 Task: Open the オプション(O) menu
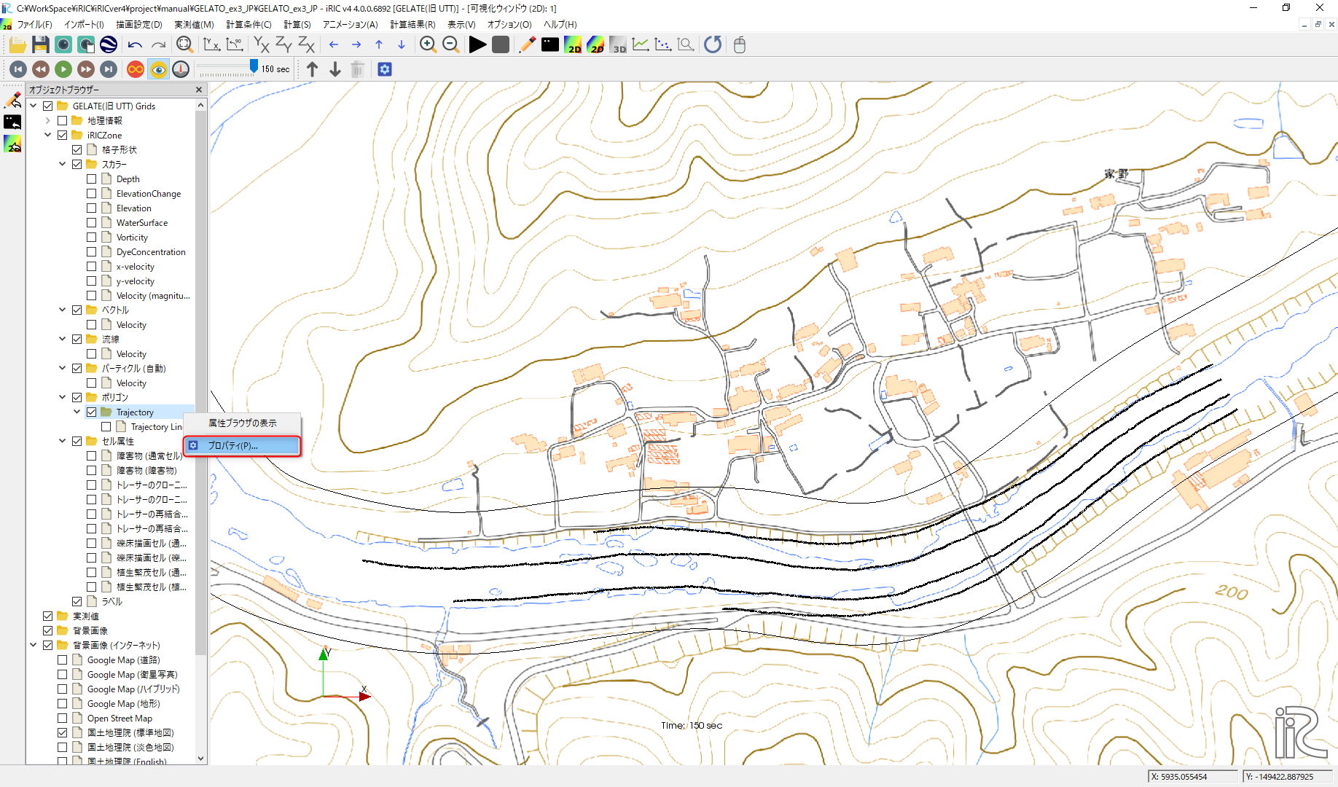509,24
